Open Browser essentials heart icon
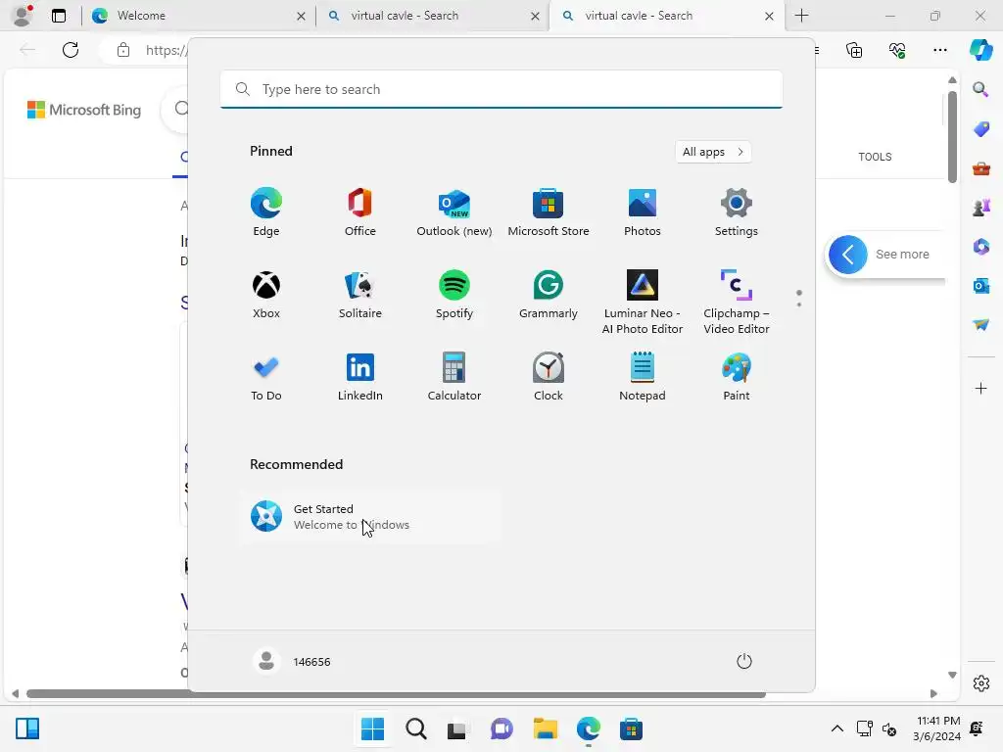 (x=897, y=50)
